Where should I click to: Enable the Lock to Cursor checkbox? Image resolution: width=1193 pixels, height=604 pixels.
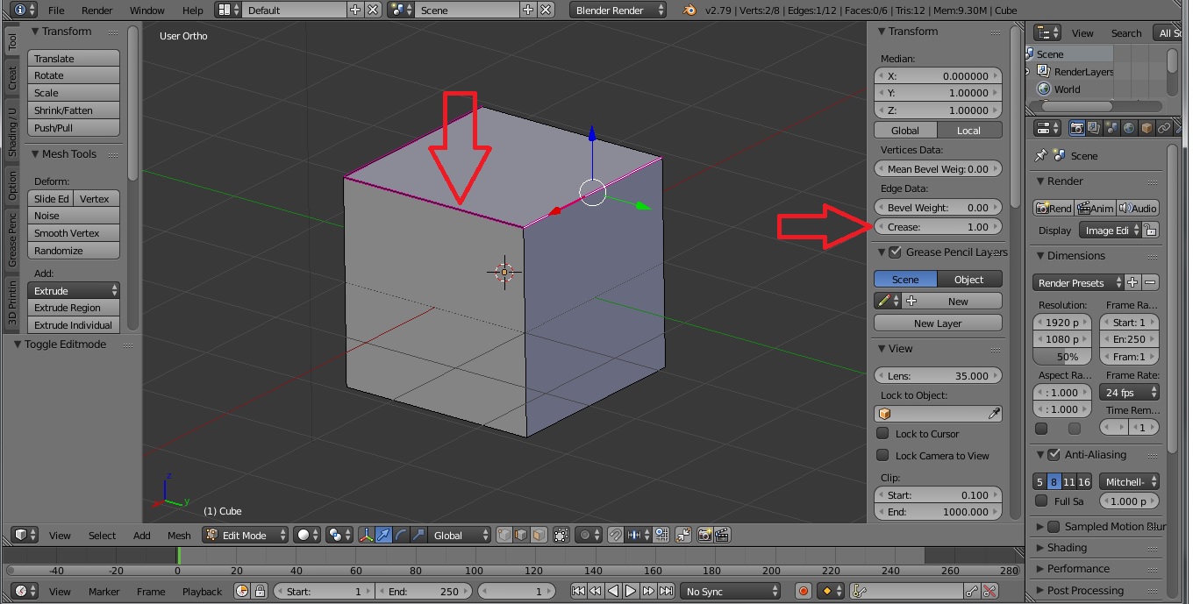pyautogui.click(x=882, y=434)
